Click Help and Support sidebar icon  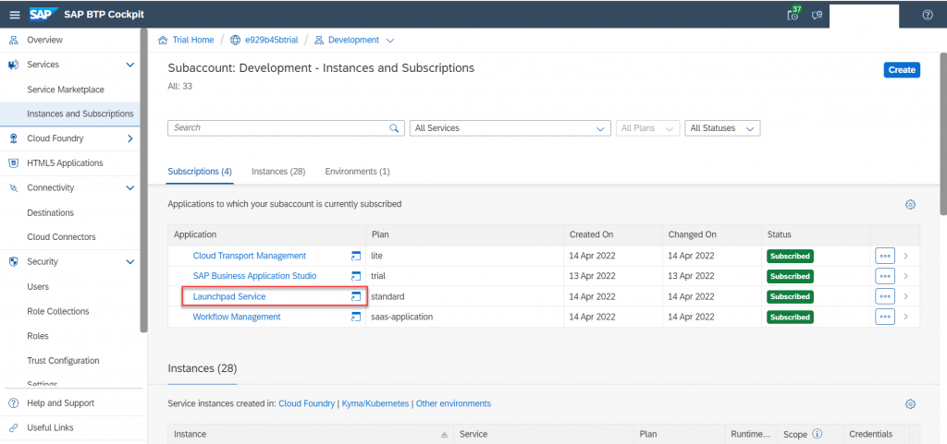[13, 403]
